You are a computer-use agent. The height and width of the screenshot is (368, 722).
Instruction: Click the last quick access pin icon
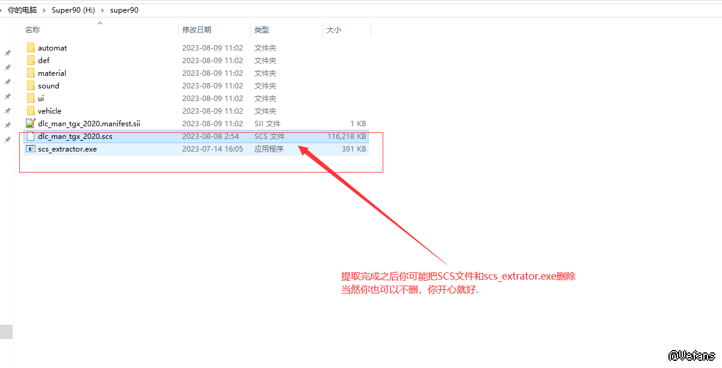[x=8, y=140]
